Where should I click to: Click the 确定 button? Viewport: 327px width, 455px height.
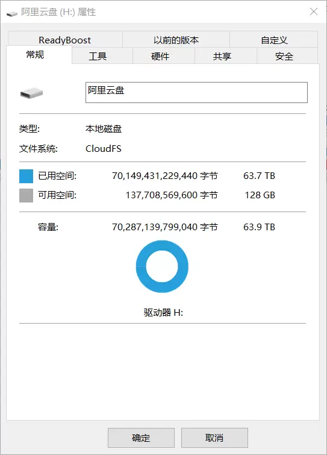141,438
